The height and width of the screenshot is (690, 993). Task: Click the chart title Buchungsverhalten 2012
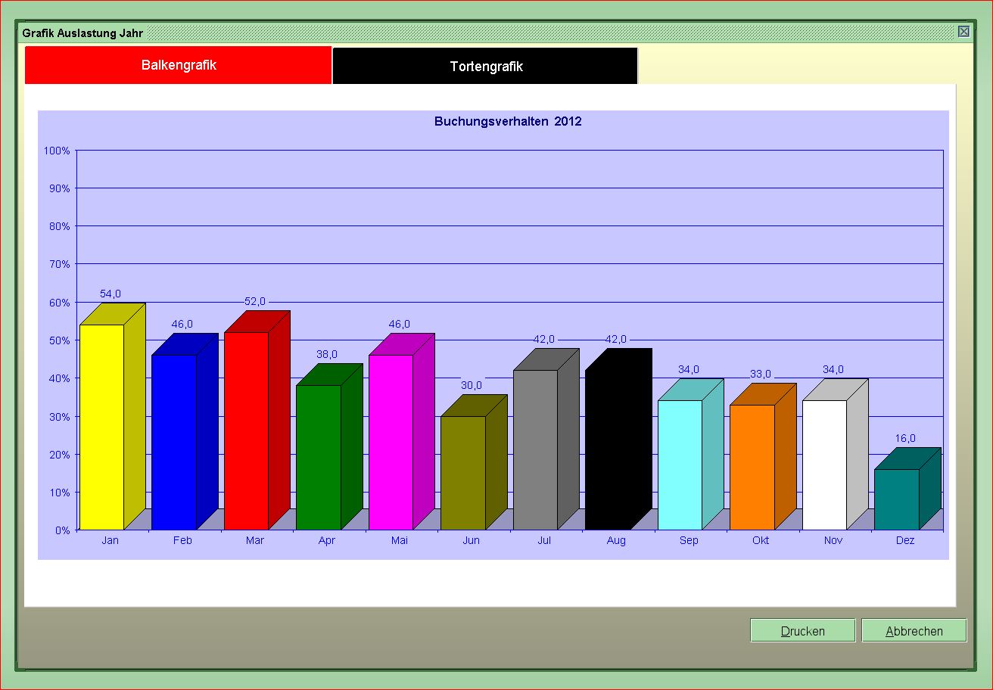pyautogui.click(x=508, y=121)
